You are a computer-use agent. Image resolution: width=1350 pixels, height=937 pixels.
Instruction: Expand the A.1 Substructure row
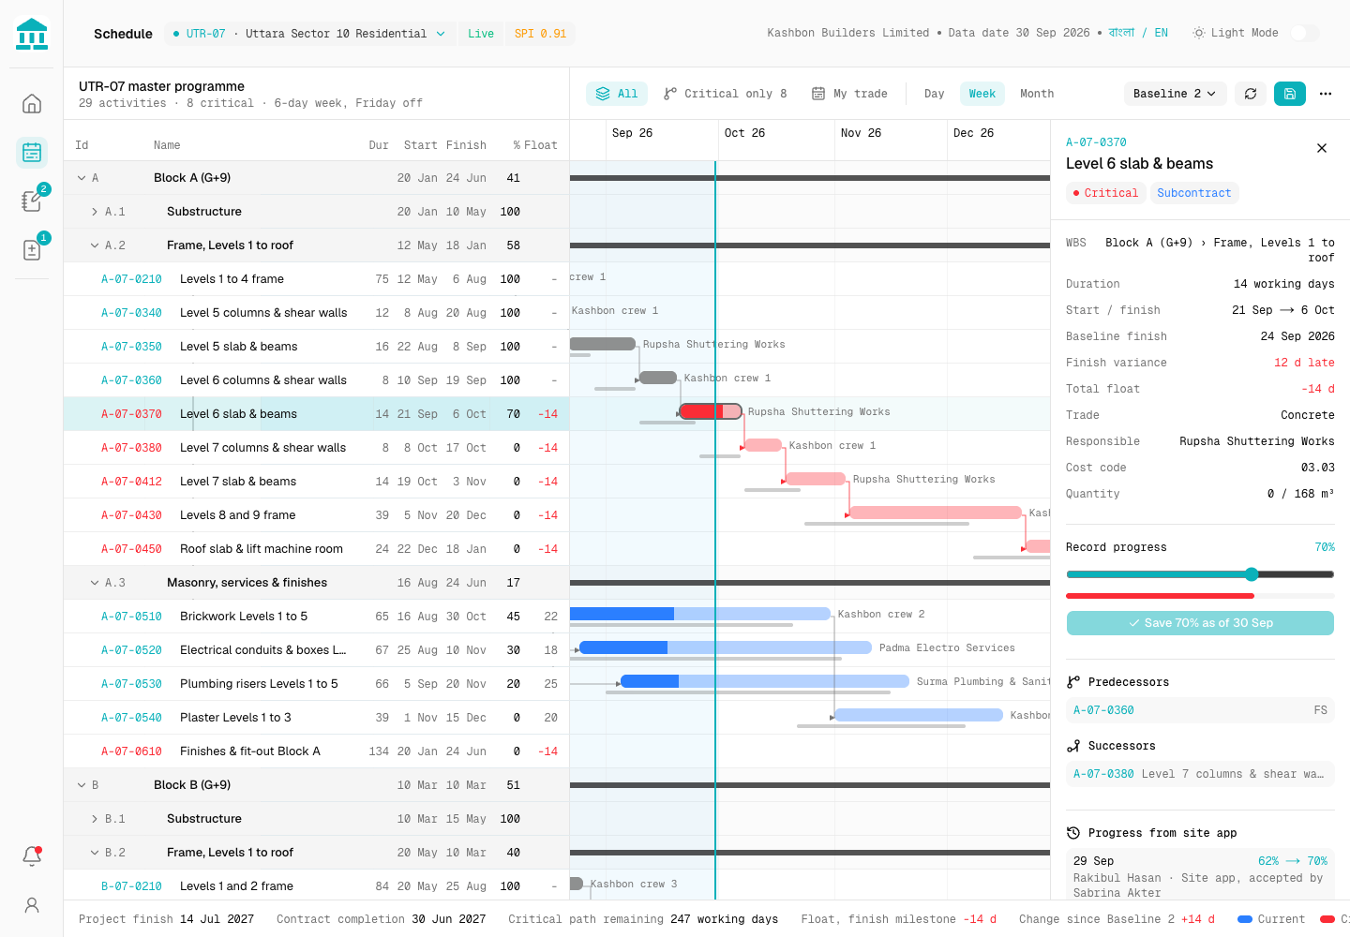pos(95,212)
